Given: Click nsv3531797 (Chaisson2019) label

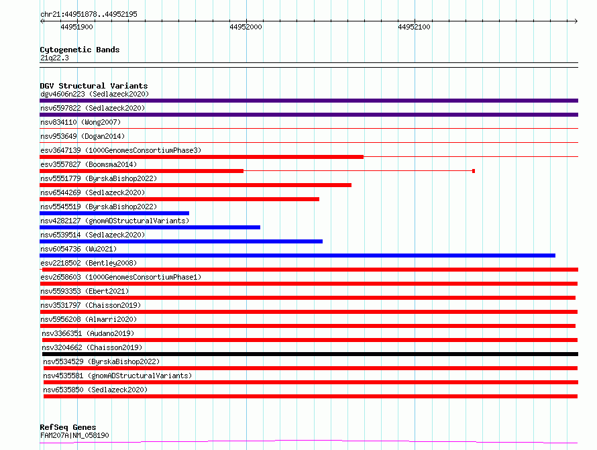Looking at the screenshot, I should (91, 305).
